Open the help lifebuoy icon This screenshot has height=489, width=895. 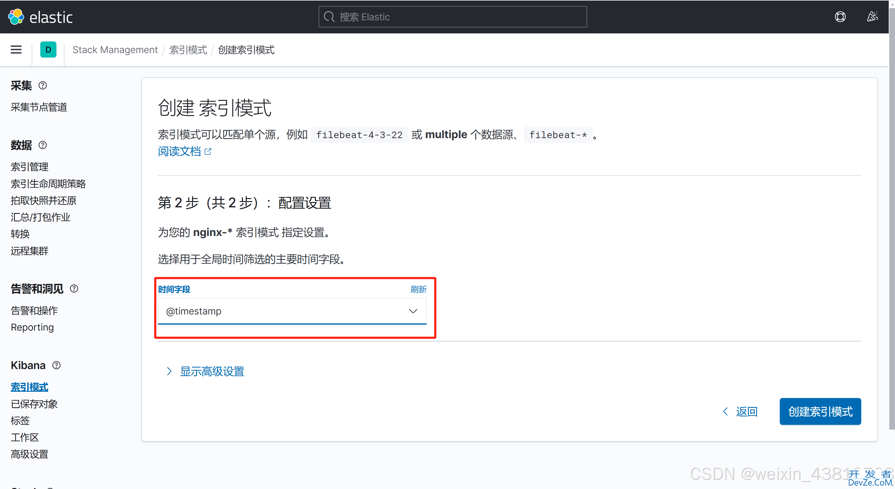(x=840, y=17)
